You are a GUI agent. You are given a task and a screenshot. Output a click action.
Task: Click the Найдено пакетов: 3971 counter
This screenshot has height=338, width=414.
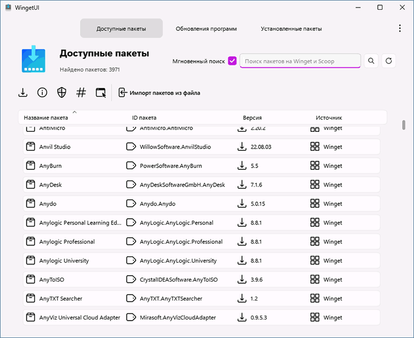90,70
